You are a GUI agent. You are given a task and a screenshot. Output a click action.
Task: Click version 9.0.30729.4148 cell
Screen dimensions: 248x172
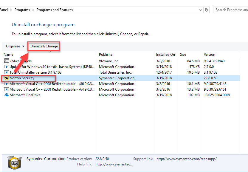click(x=215, y=84)
